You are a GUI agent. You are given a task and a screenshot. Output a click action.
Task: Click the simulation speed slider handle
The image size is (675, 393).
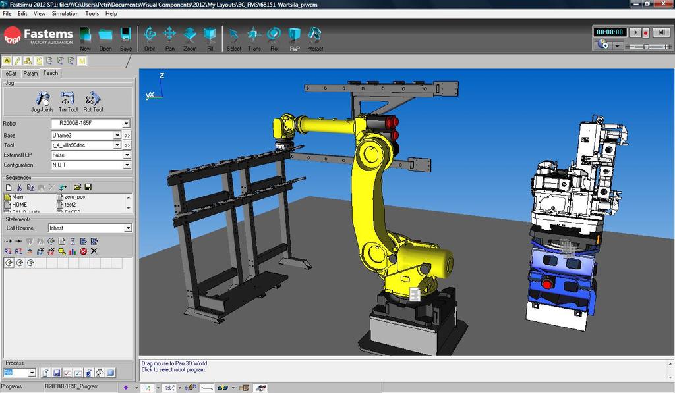click(646, 47)
